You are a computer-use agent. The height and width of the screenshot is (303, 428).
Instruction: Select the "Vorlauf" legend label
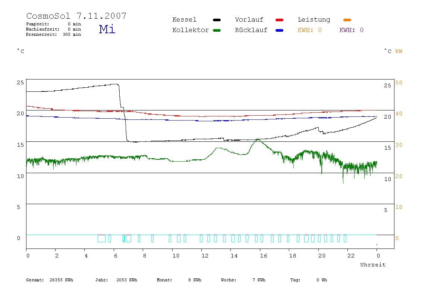coord(249,20)
